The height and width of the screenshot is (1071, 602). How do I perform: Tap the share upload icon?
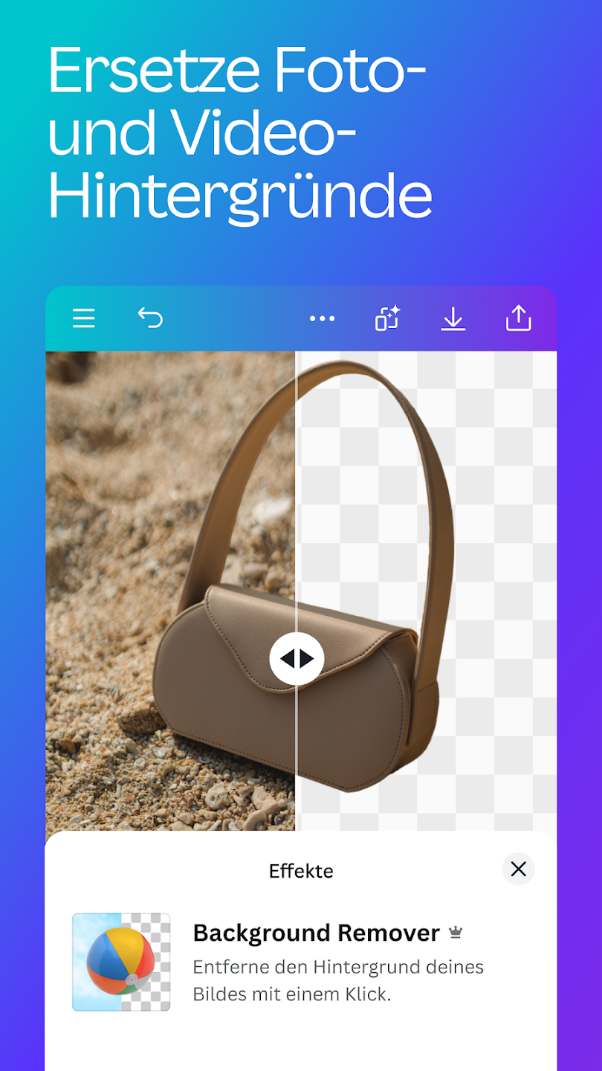[x=518, y=318]
